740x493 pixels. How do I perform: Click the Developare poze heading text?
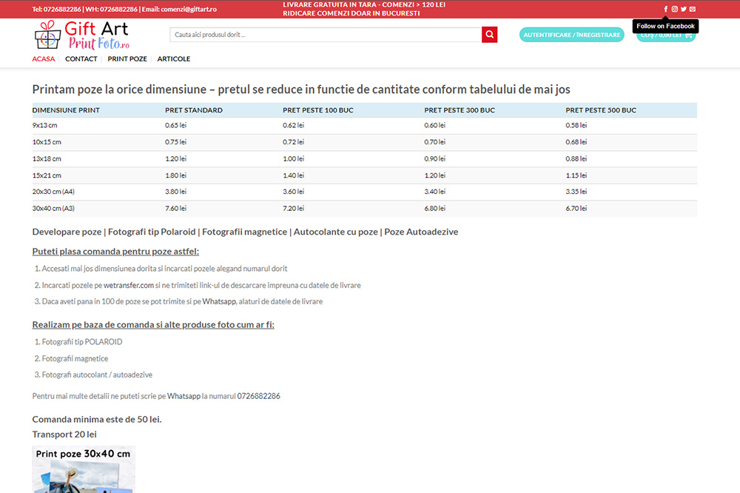pos(67,232)
